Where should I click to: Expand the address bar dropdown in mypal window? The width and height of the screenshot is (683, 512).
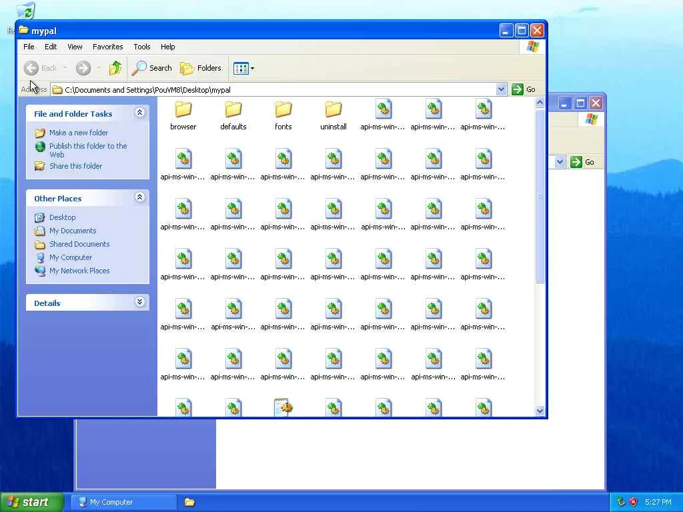501,89
